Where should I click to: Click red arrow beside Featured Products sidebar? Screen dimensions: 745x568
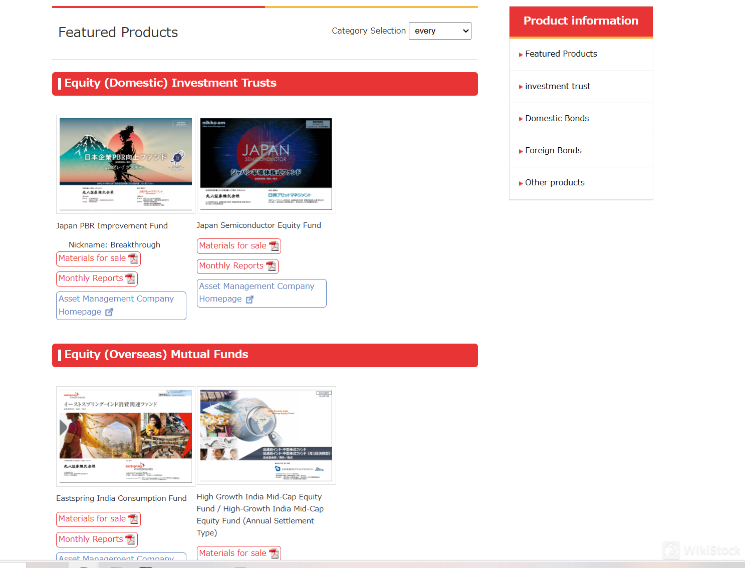point(521,55)
